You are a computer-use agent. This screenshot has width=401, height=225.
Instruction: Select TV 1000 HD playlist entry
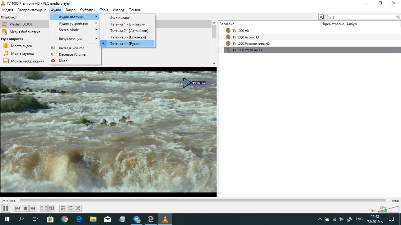pos(241,31)
